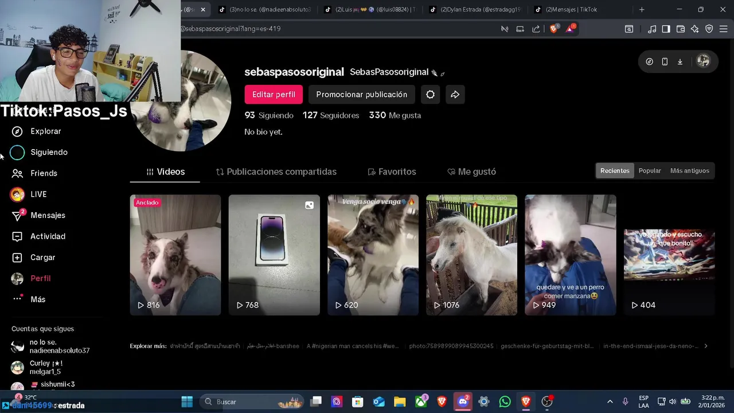Image resolution: width=734 pixels, height=413 pixels.
Task: Open a new browser tab
Action: tap(642, 10)
